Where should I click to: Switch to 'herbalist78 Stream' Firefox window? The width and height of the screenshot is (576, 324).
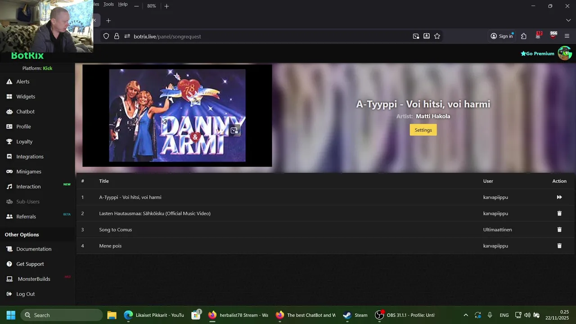(238, 315)
